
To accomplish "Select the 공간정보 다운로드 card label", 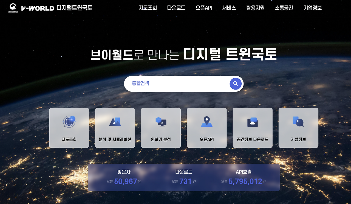I will point(253,139).
